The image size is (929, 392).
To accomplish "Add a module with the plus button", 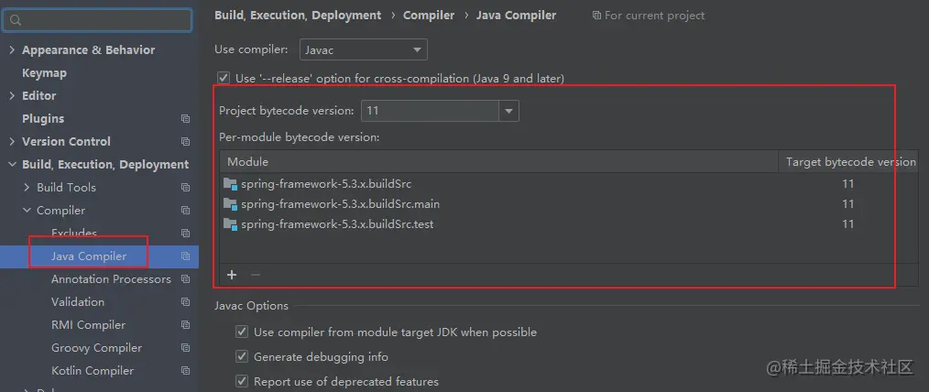I will tap(232, 275).
